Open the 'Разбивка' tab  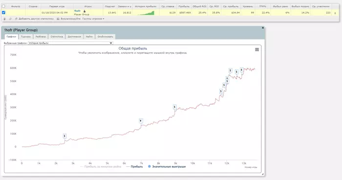(41, 37)
